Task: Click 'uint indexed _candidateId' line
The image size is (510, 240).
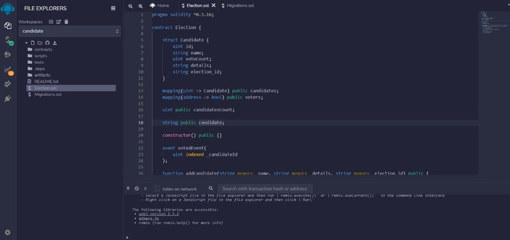Action: click(x=205, y=154)
